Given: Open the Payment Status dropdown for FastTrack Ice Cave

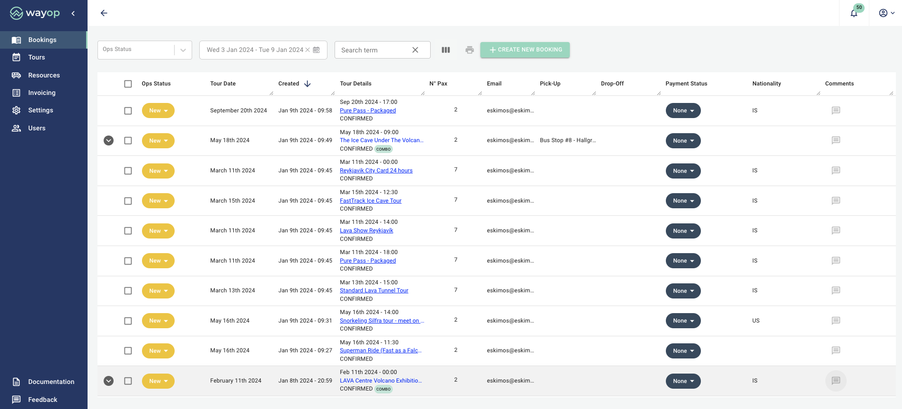Looking at the screenshot, I should pos(683,201).
